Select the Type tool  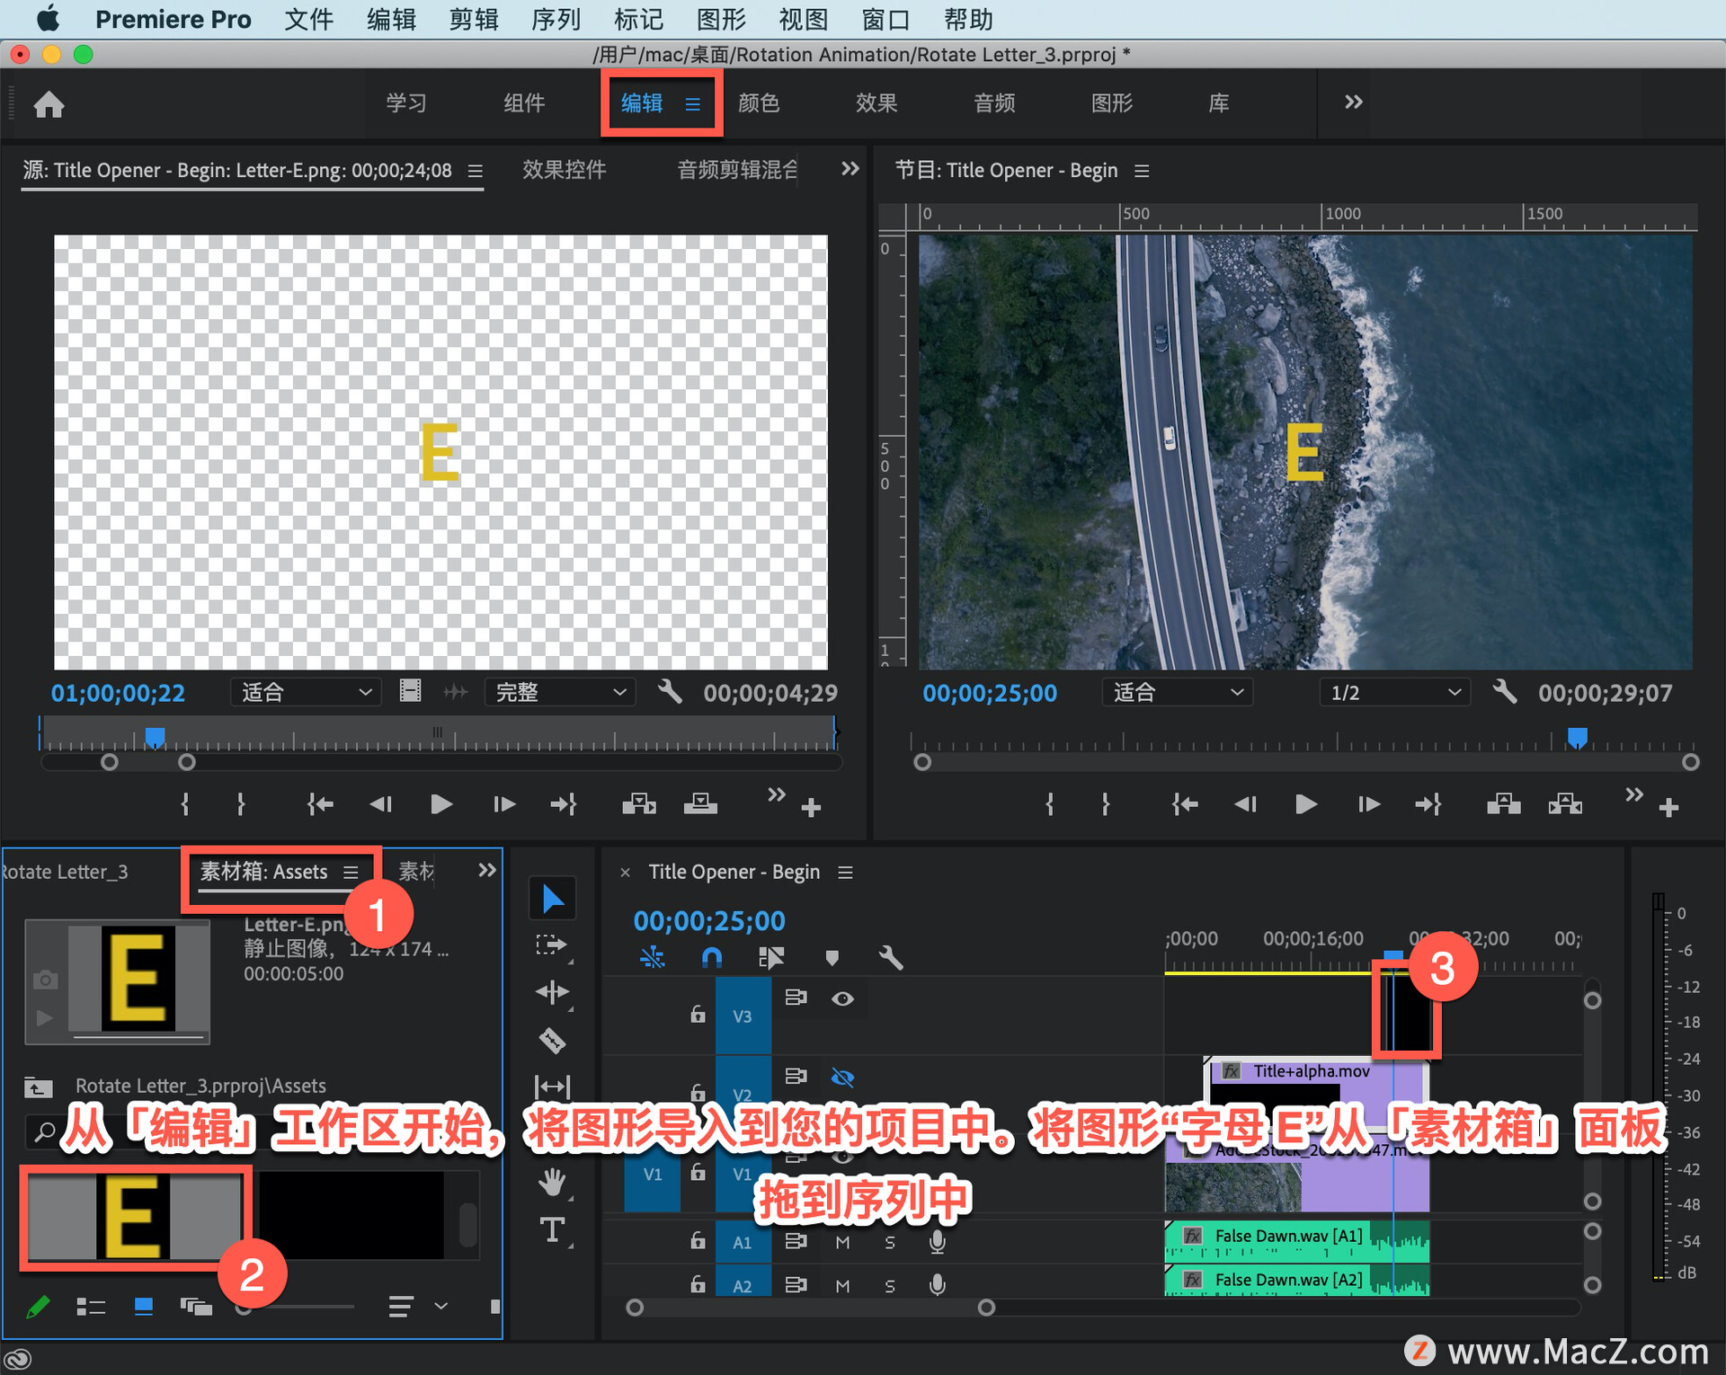click(552, 1229)
